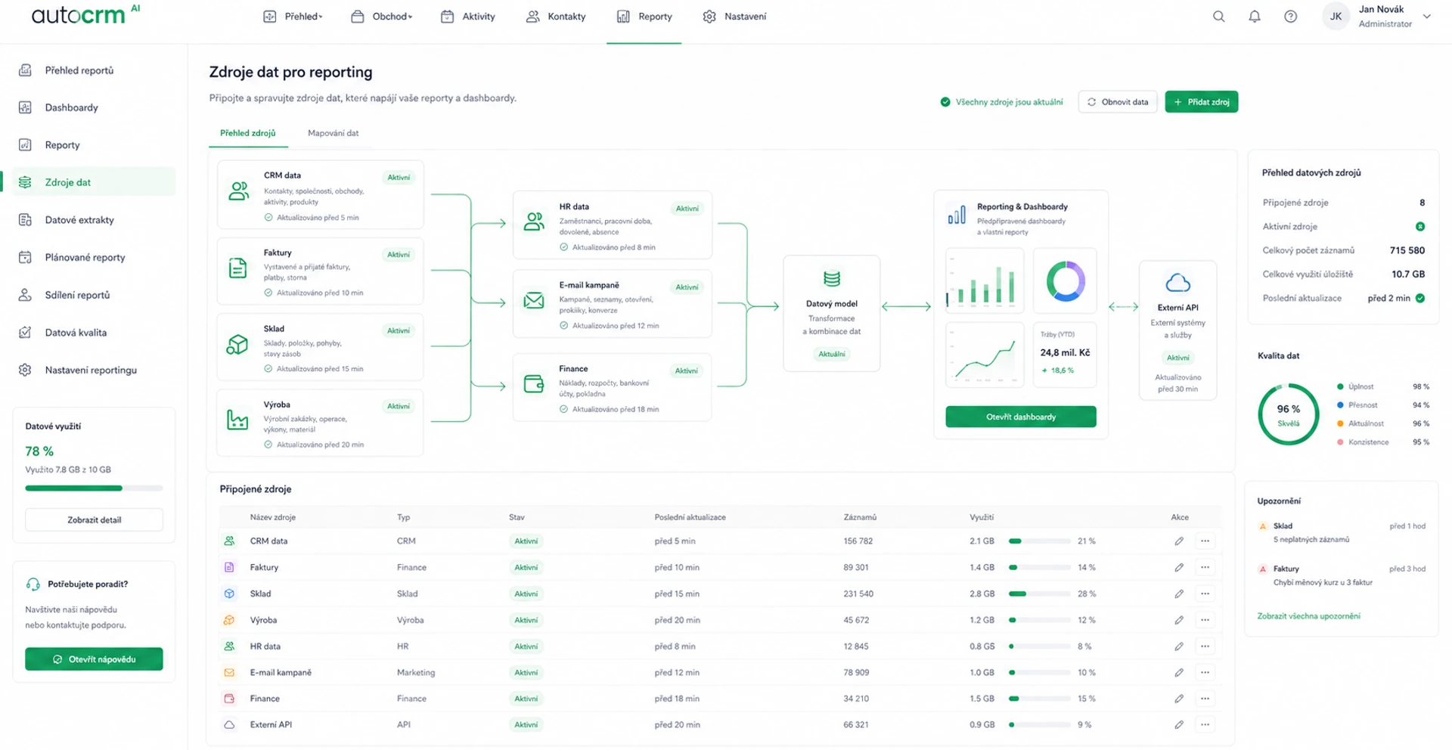Click the Otevřít dashboardy button in the flow diagram
Screen dimensions: 1452x750
(x=1020, y=417)
